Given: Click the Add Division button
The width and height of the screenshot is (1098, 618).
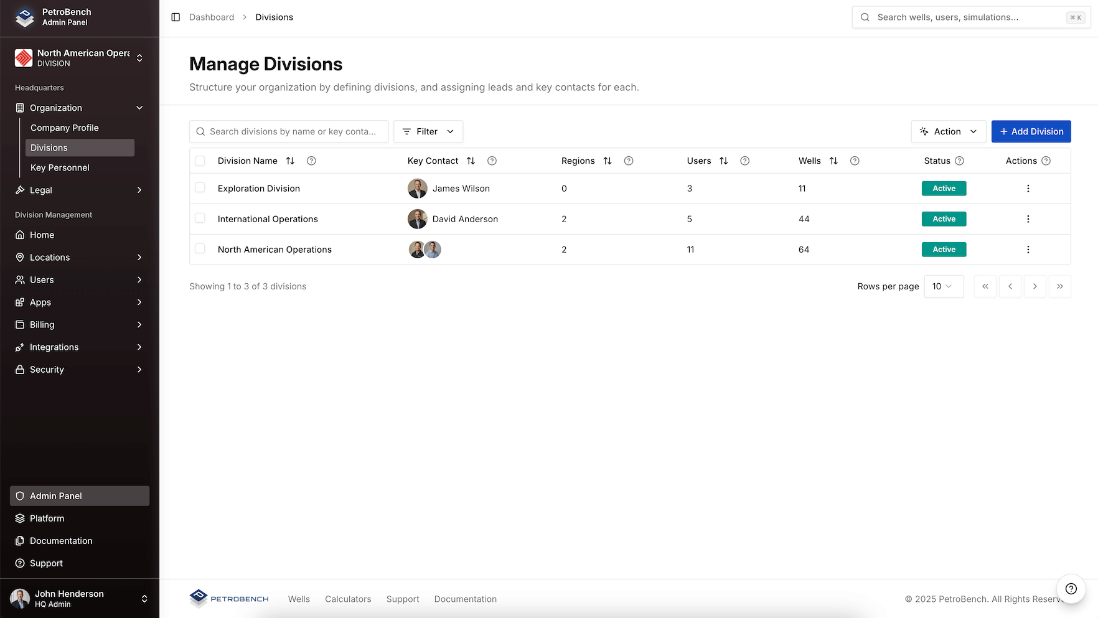Looking at the screenshot, I should click(x=1031, y=131).
